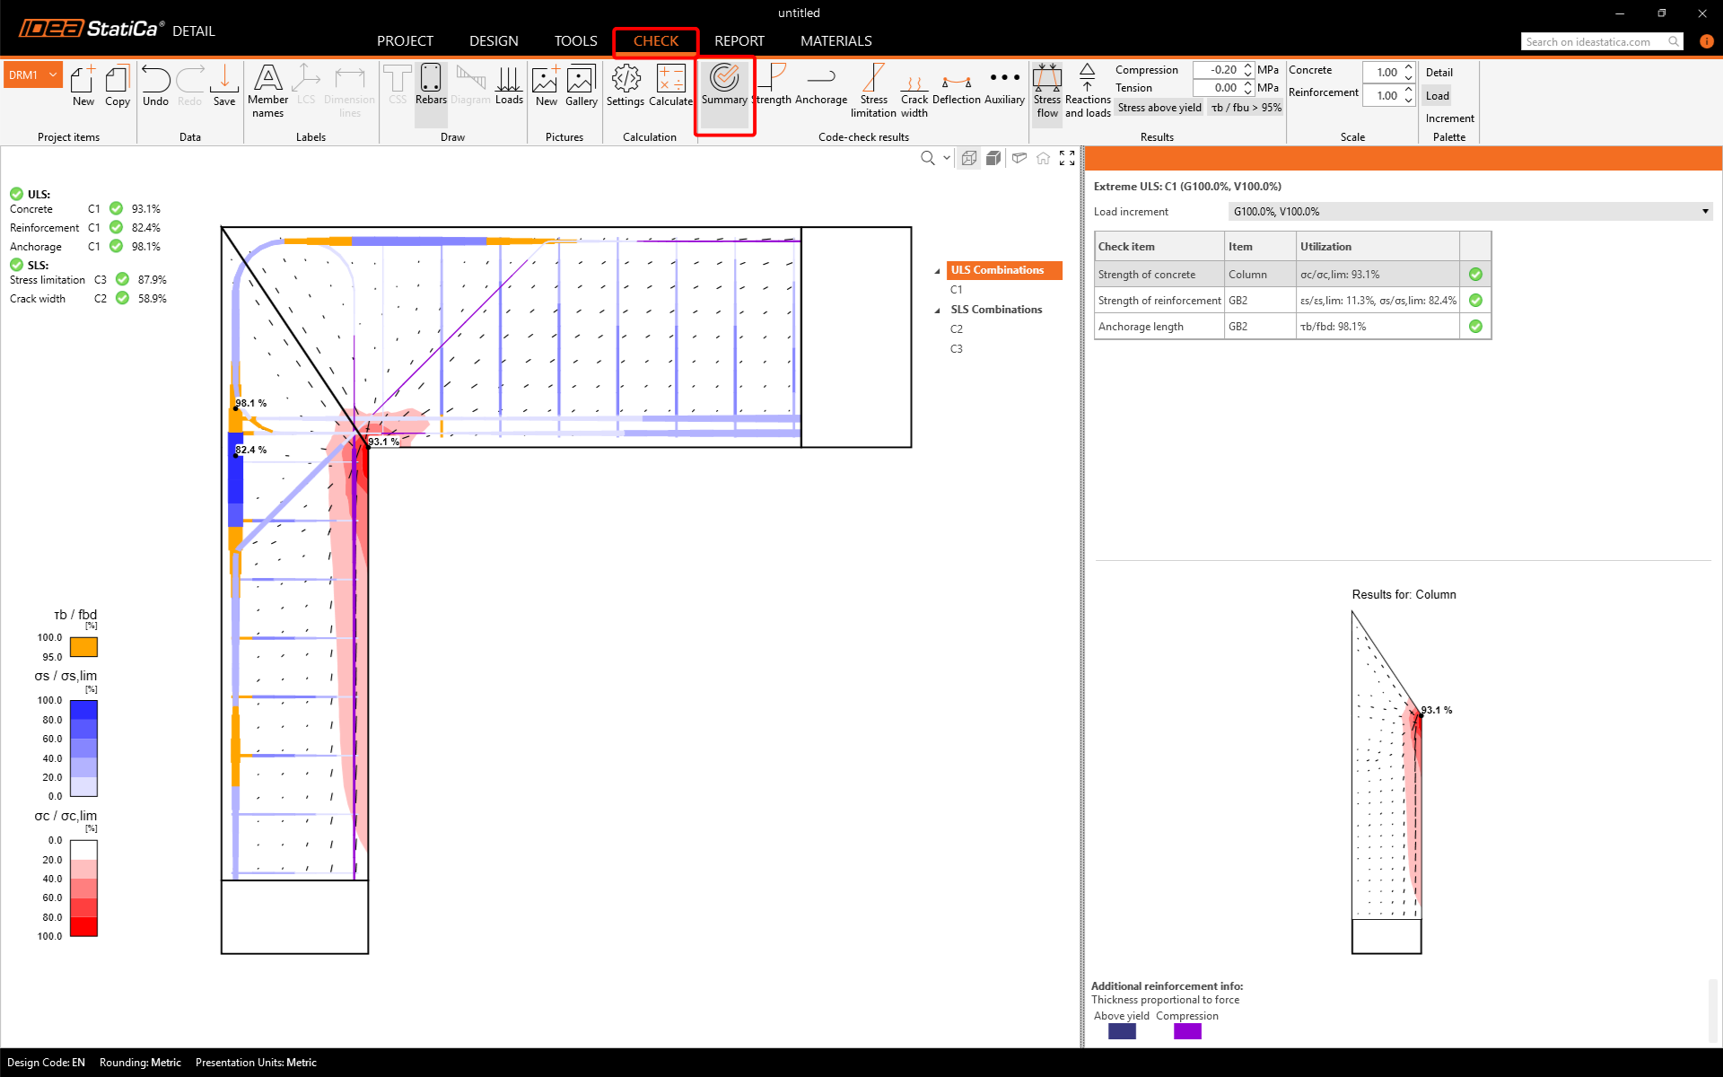The image size is (1723, 1077).
Task: Toggle the τb / fbu > 95% filter
Action: pos(1246,108)
